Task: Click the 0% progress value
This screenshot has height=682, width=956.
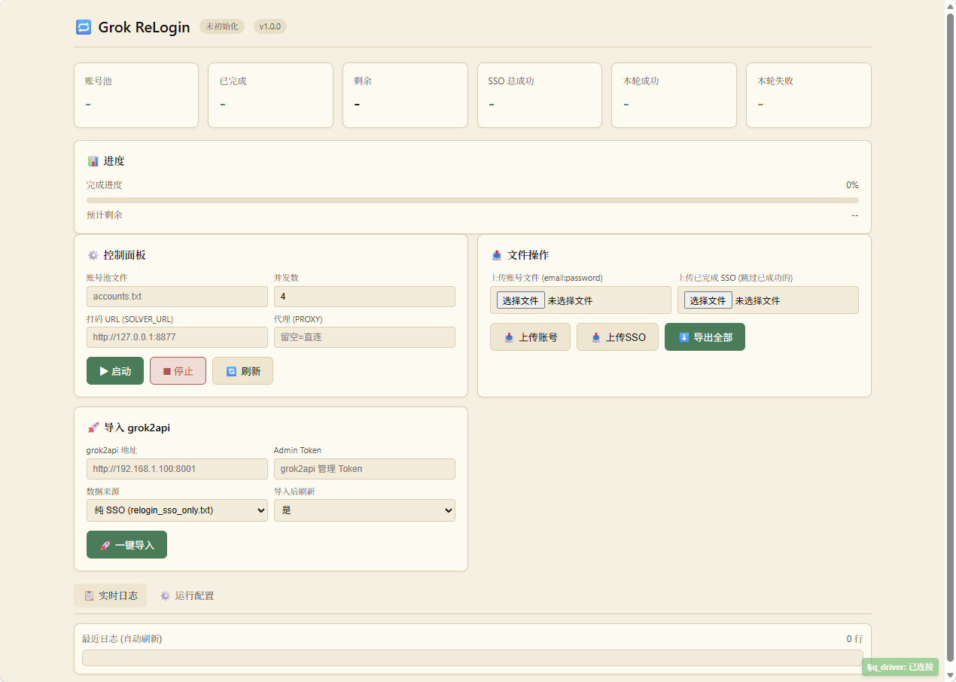Action: pyautogui.click(x=852, y=185)
